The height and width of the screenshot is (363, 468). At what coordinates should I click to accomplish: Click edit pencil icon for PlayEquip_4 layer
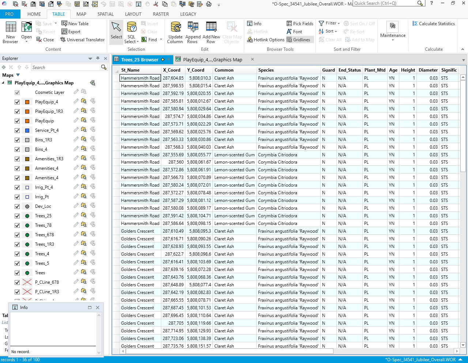pos(76,101)
